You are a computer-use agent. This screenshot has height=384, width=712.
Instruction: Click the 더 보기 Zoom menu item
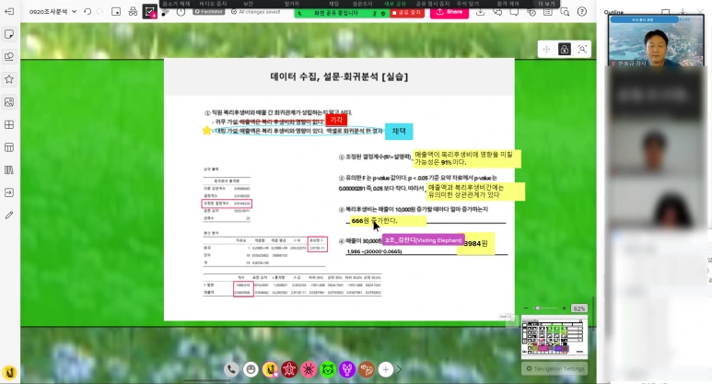click(547, 4)
